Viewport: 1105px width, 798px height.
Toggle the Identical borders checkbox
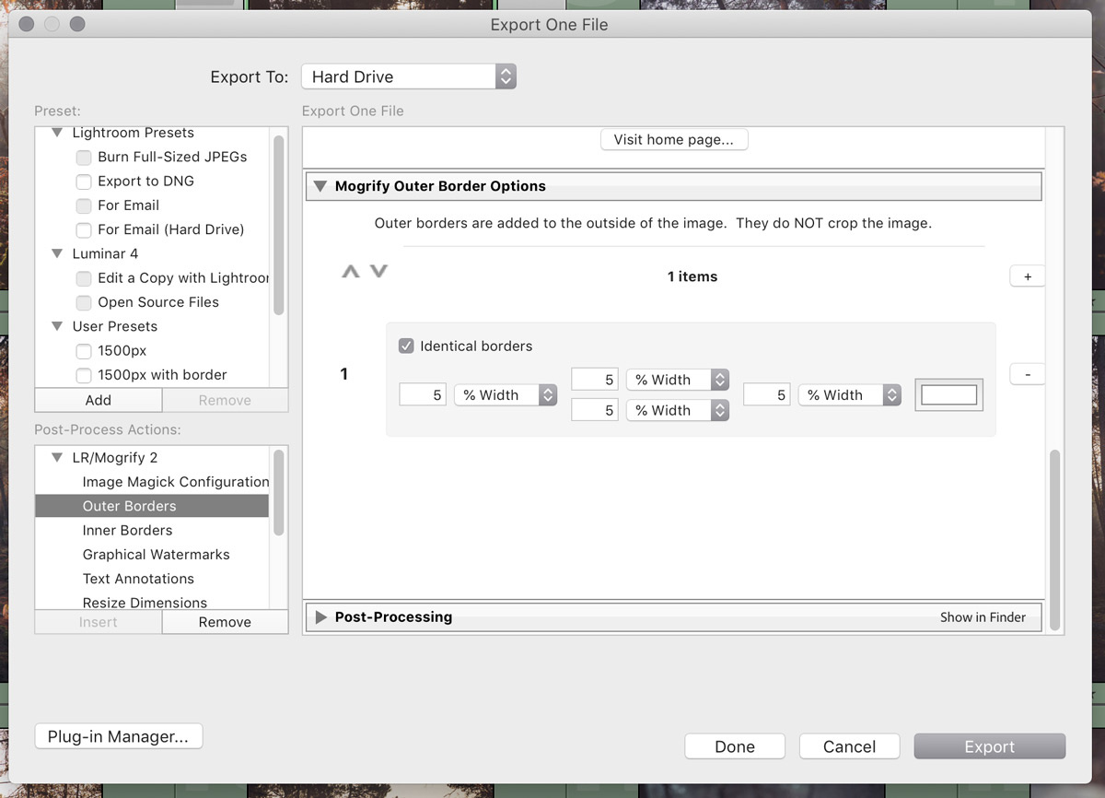pyautogui.click(x=406, y=346)
